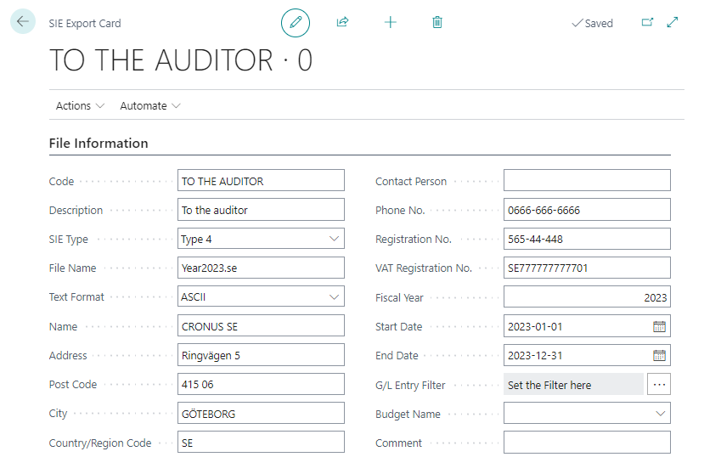Go back with the arrow button

23,21
